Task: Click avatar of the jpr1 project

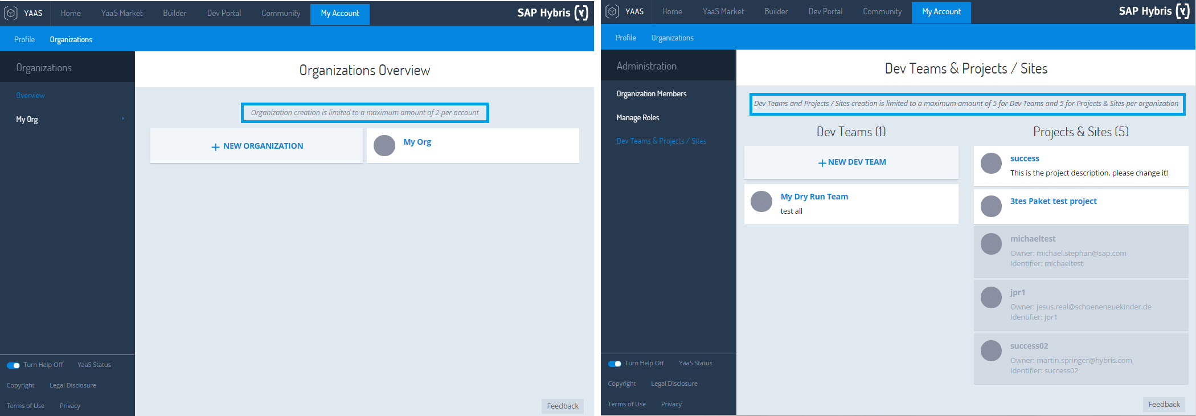Action: (x=992, y=297)
